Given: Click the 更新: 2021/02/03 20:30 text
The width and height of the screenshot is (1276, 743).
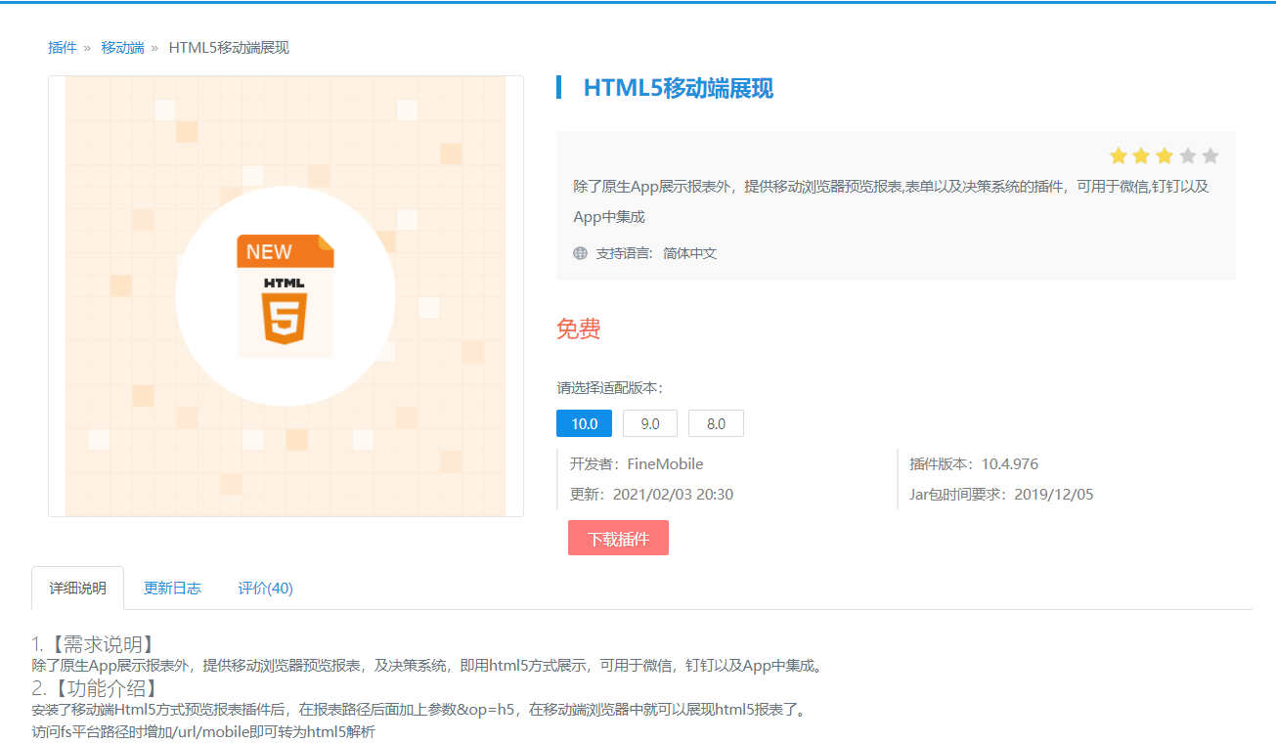Looking at the screenshot, I should (651, 494).
